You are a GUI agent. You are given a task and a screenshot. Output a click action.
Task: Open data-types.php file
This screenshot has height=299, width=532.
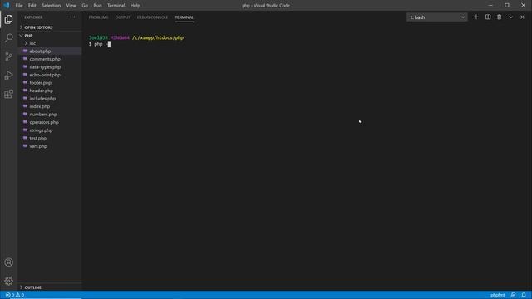coord(50,67)
